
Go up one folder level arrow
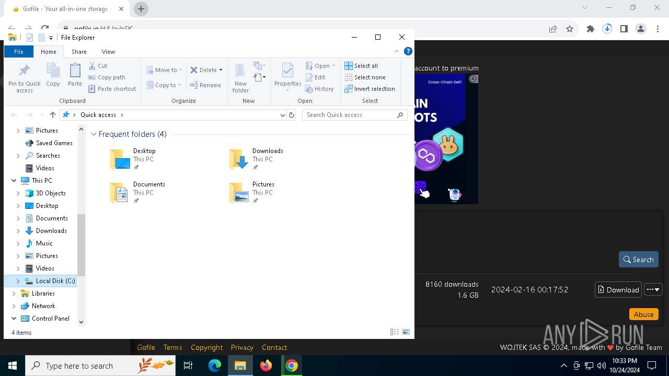pyautogui.click(x=52, y=115)
